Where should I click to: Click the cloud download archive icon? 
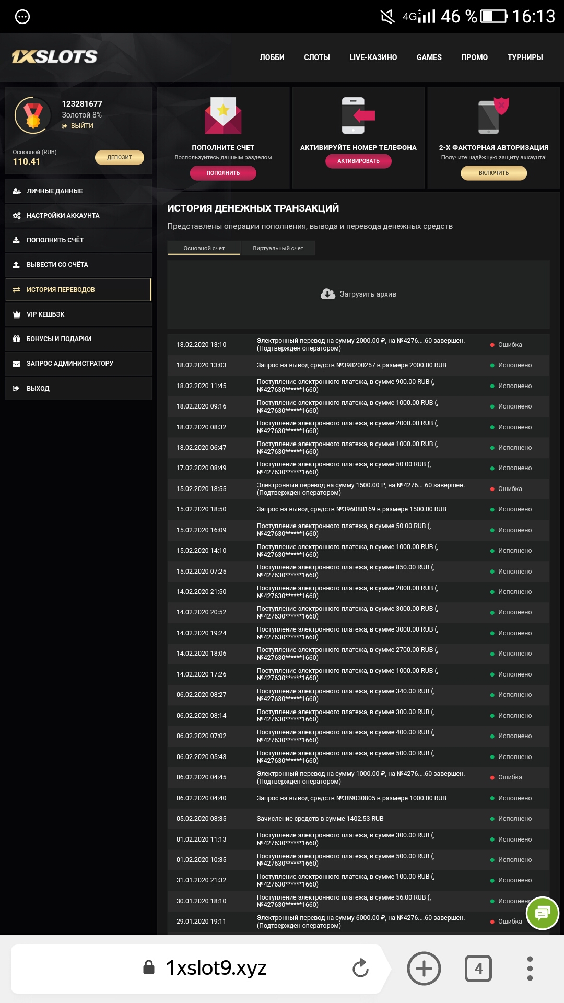[328, 294]
